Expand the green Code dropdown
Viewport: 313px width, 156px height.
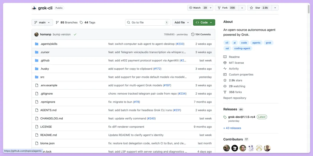click(204, 22)
